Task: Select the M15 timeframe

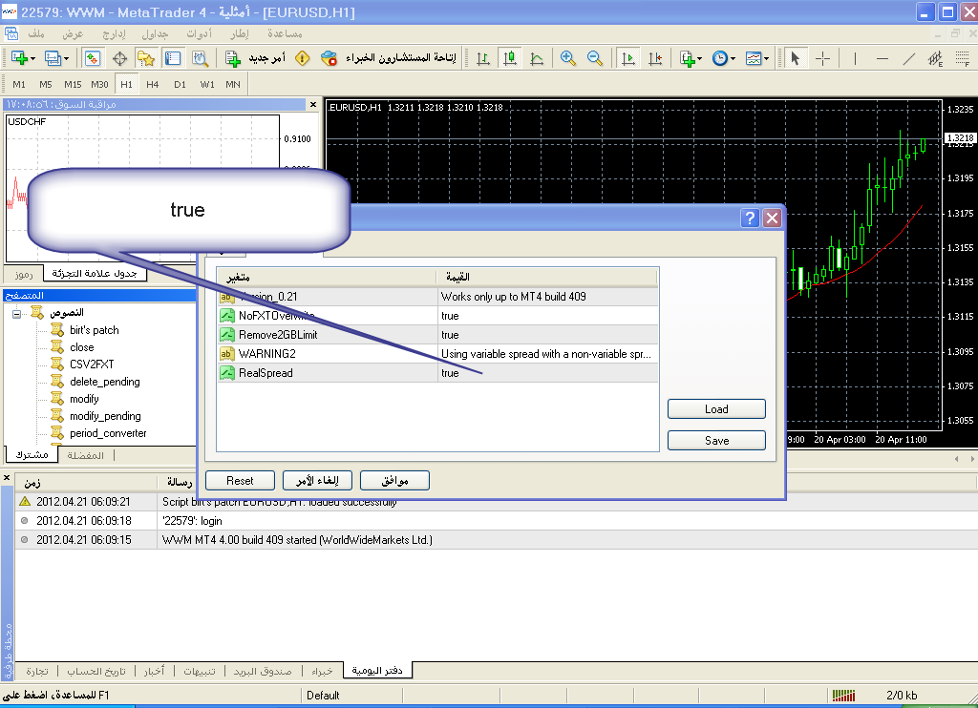Action: (73, 84)
